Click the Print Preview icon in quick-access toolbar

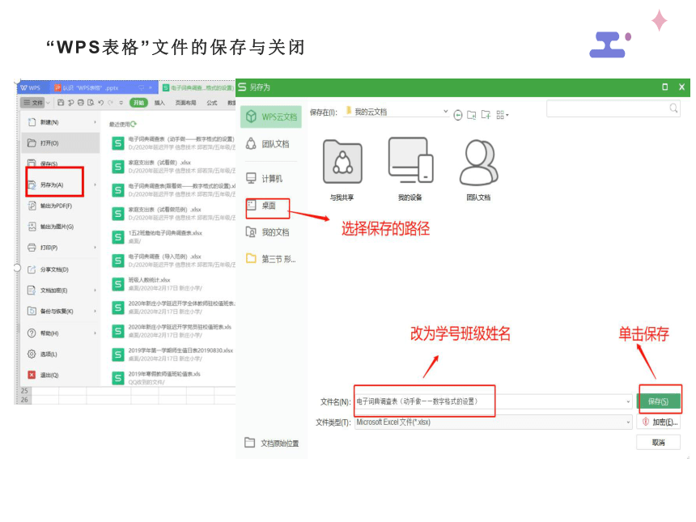tap(91, 103)
